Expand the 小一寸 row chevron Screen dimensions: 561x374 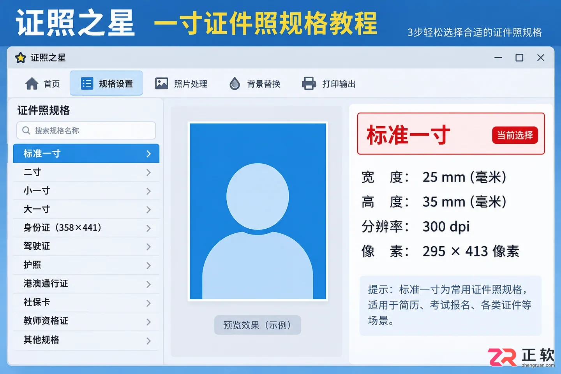tap(148, 191)
